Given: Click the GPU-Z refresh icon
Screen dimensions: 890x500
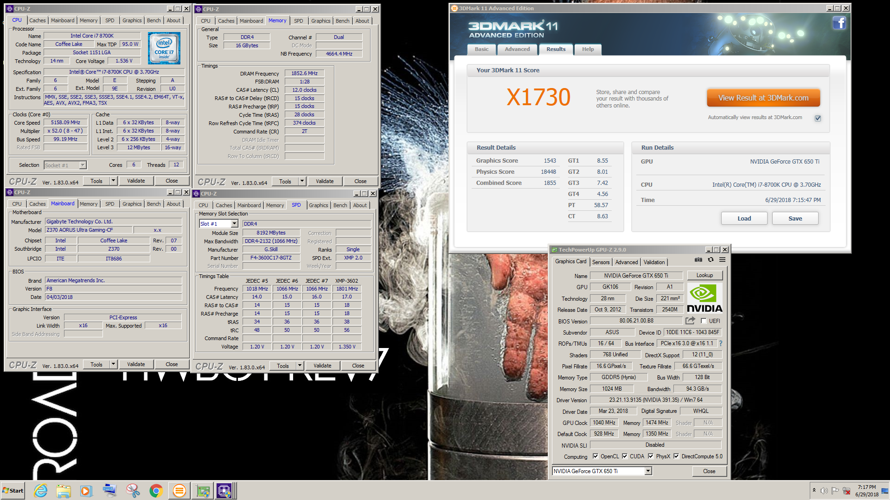Looking at the screenshot, I should click(711, 260).
